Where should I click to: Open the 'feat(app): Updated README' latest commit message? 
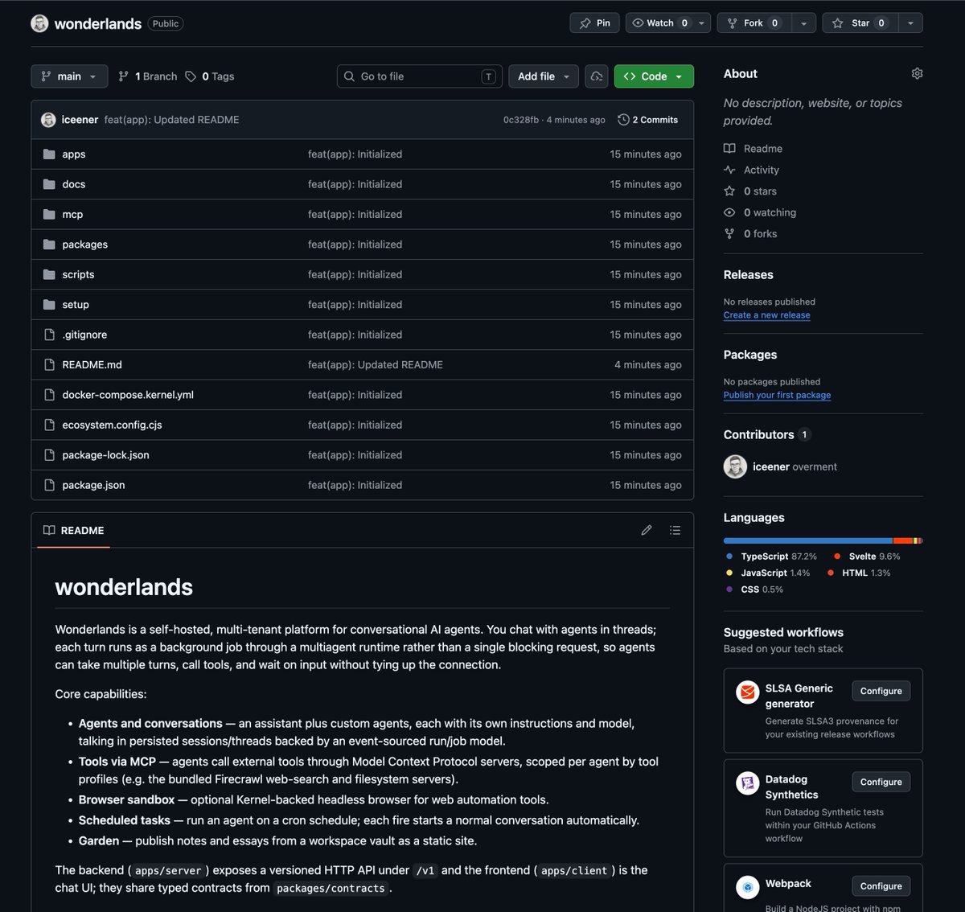point(171,120)
